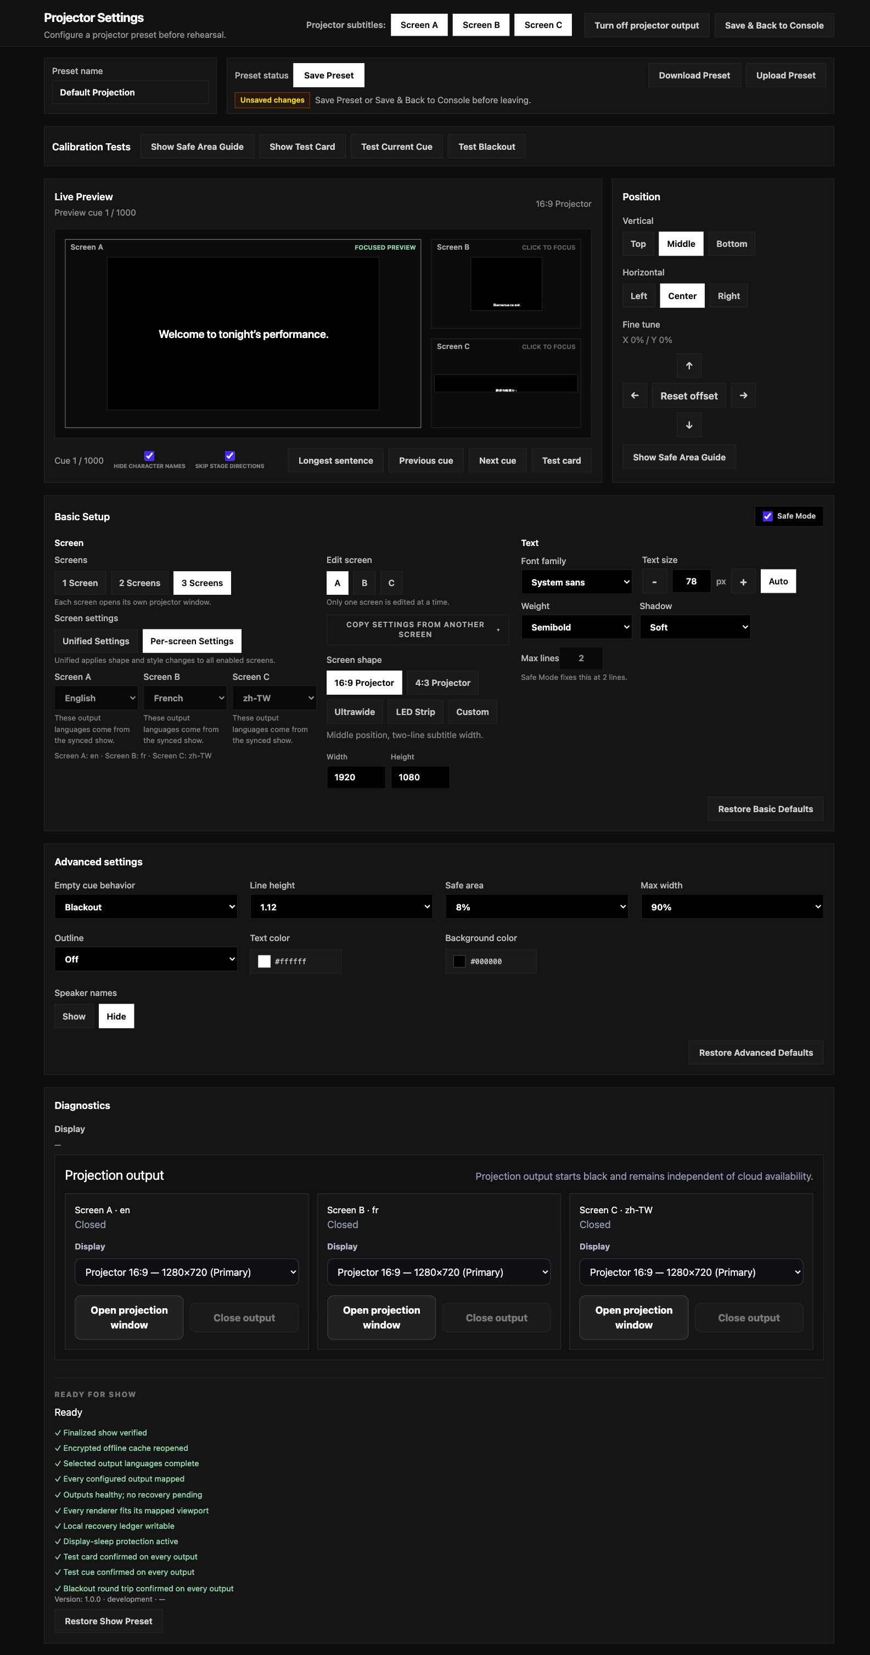Select Top vertical position
The image size is (870, 1655).
click(638, 244)
